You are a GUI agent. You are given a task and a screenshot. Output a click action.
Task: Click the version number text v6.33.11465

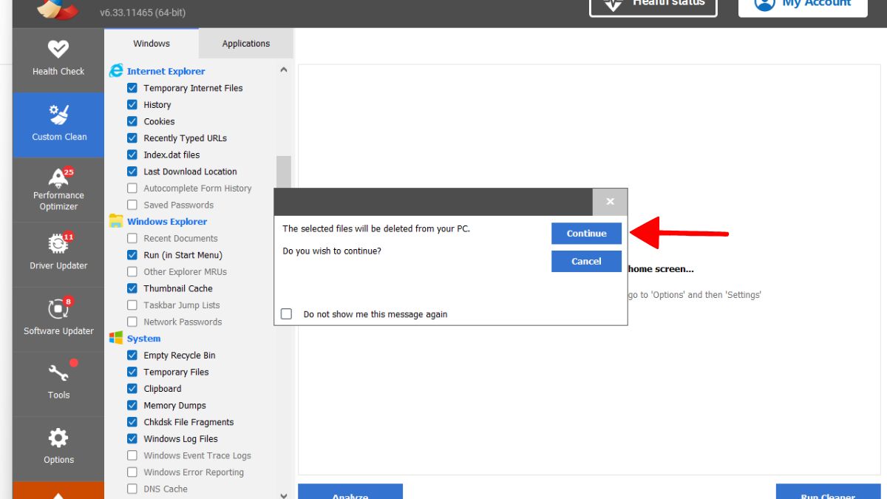click(x=143, y=13)
